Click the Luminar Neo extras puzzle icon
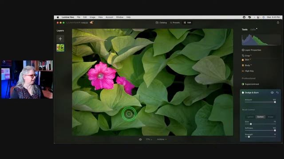This screenshot has width=284, height=159. [91, 23]
